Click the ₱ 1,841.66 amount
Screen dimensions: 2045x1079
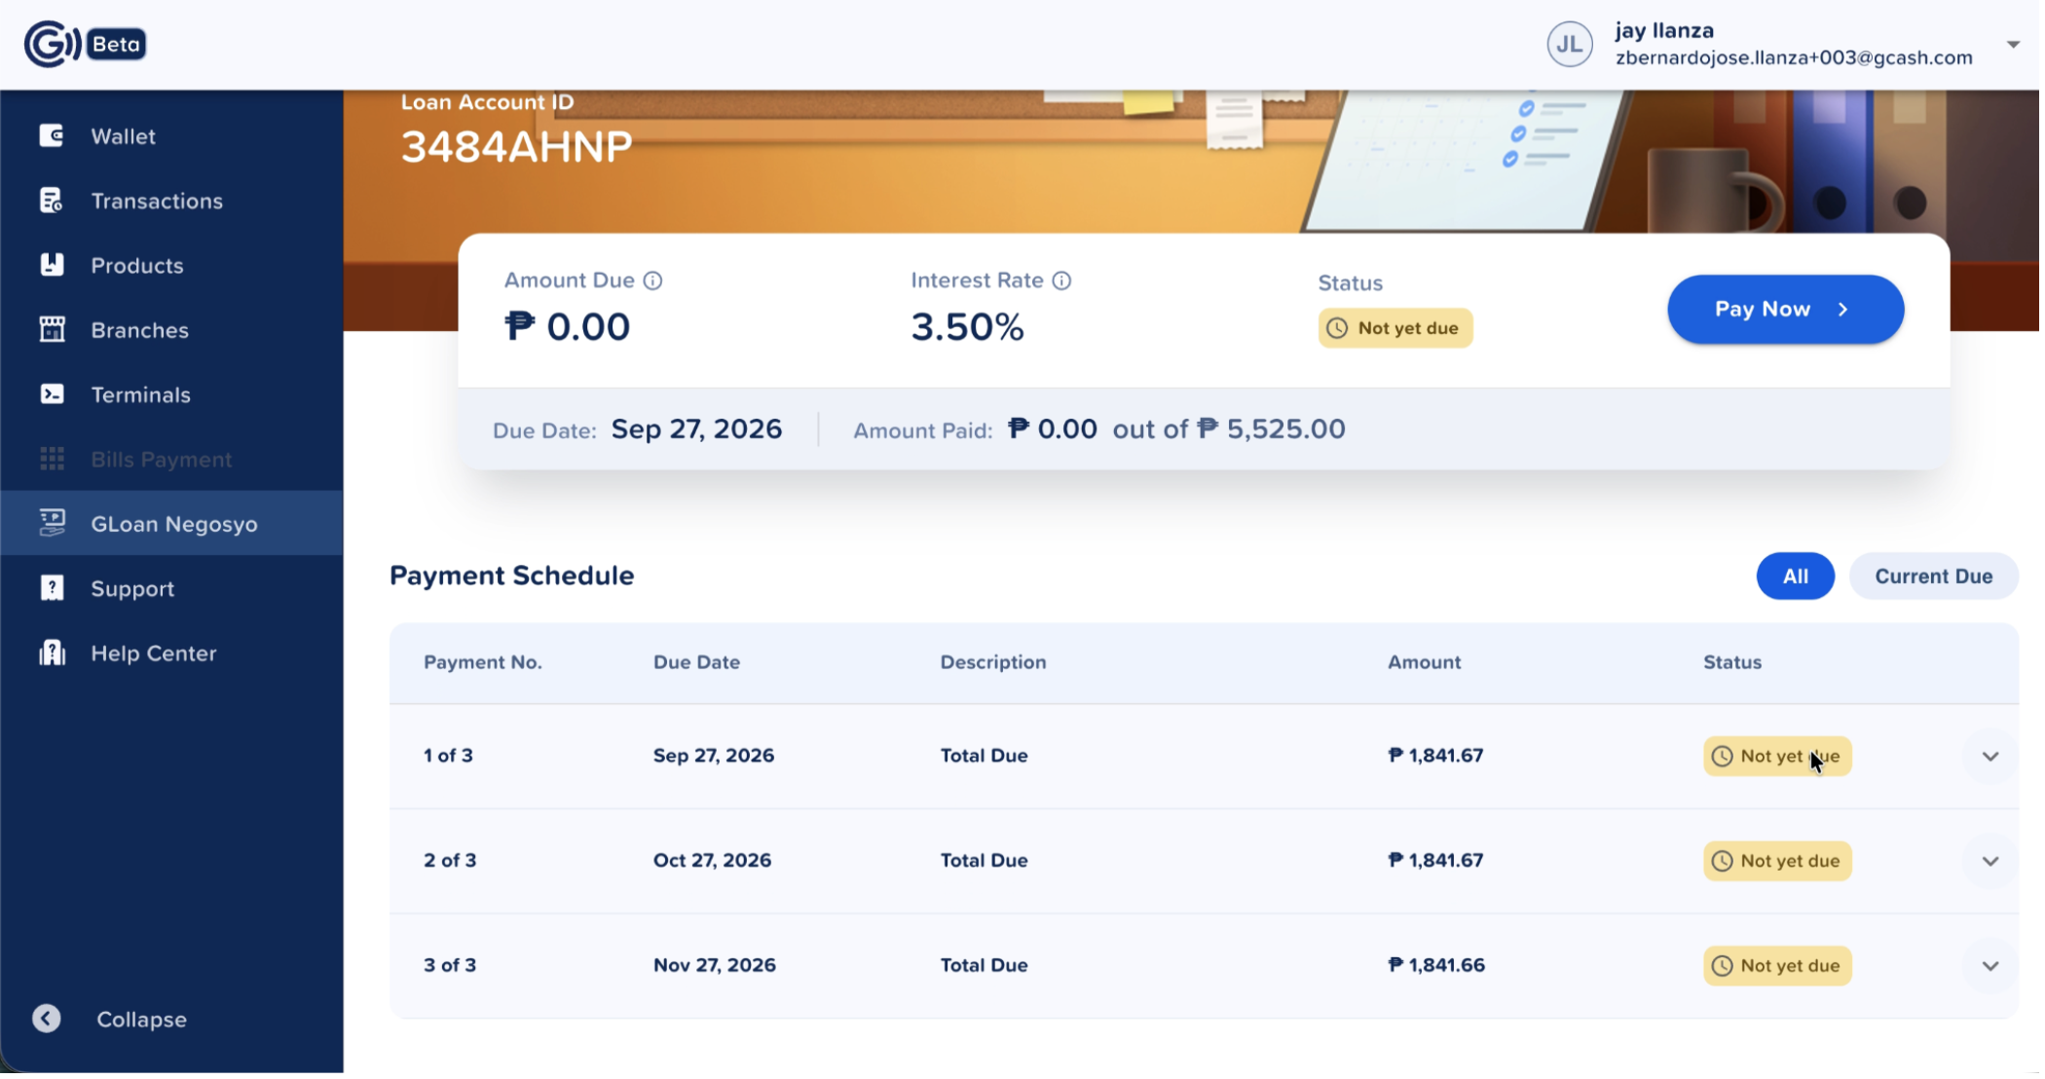point(1436,965)
